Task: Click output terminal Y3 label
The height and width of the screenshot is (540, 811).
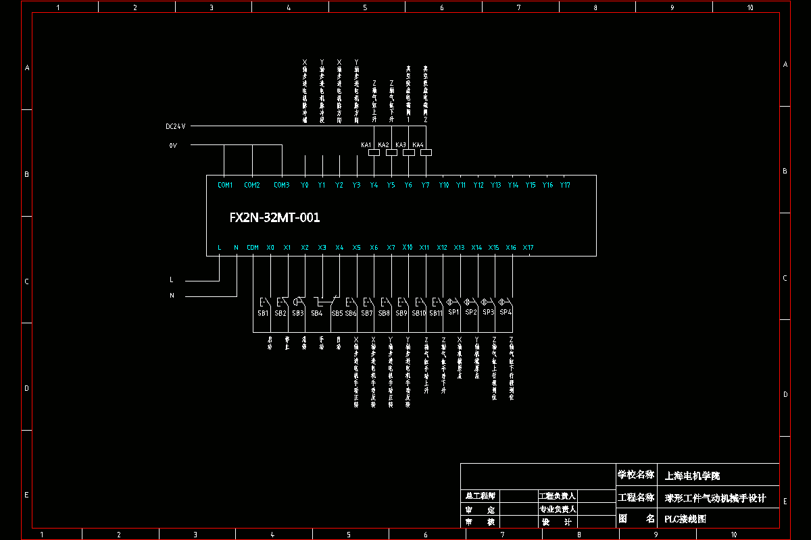Action: 356,185
